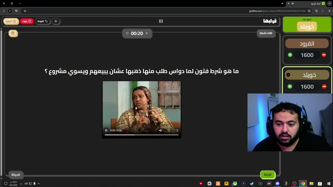The width and height of the screenshot is (333, 187).
Task: Click the خويلد current turn label
Action: tap(307, 26)
